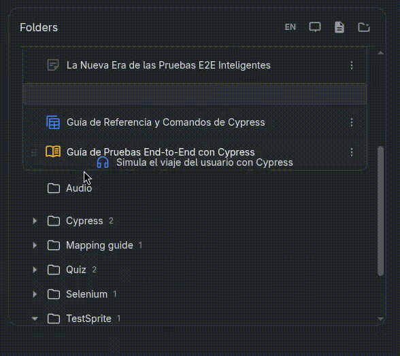
Task: Click the vertical scrollbar thumb
Action: (x=380, y=211)
